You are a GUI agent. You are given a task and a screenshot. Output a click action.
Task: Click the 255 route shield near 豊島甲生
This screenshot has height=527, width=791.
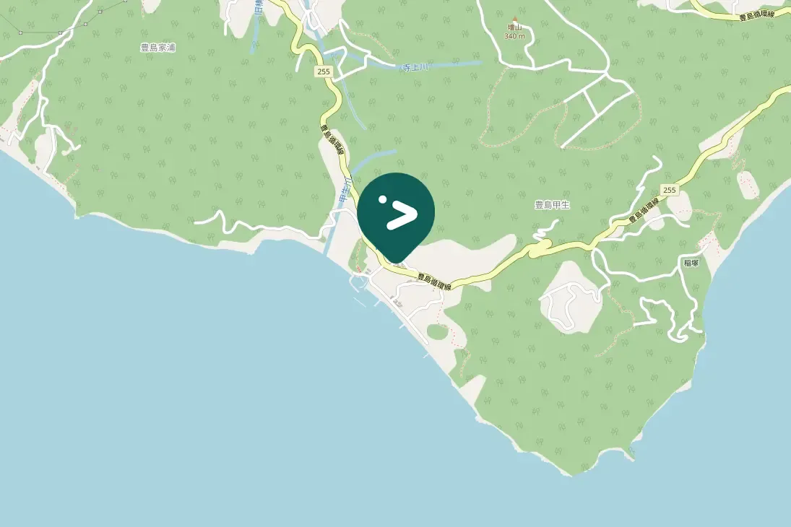click(669, 190)
